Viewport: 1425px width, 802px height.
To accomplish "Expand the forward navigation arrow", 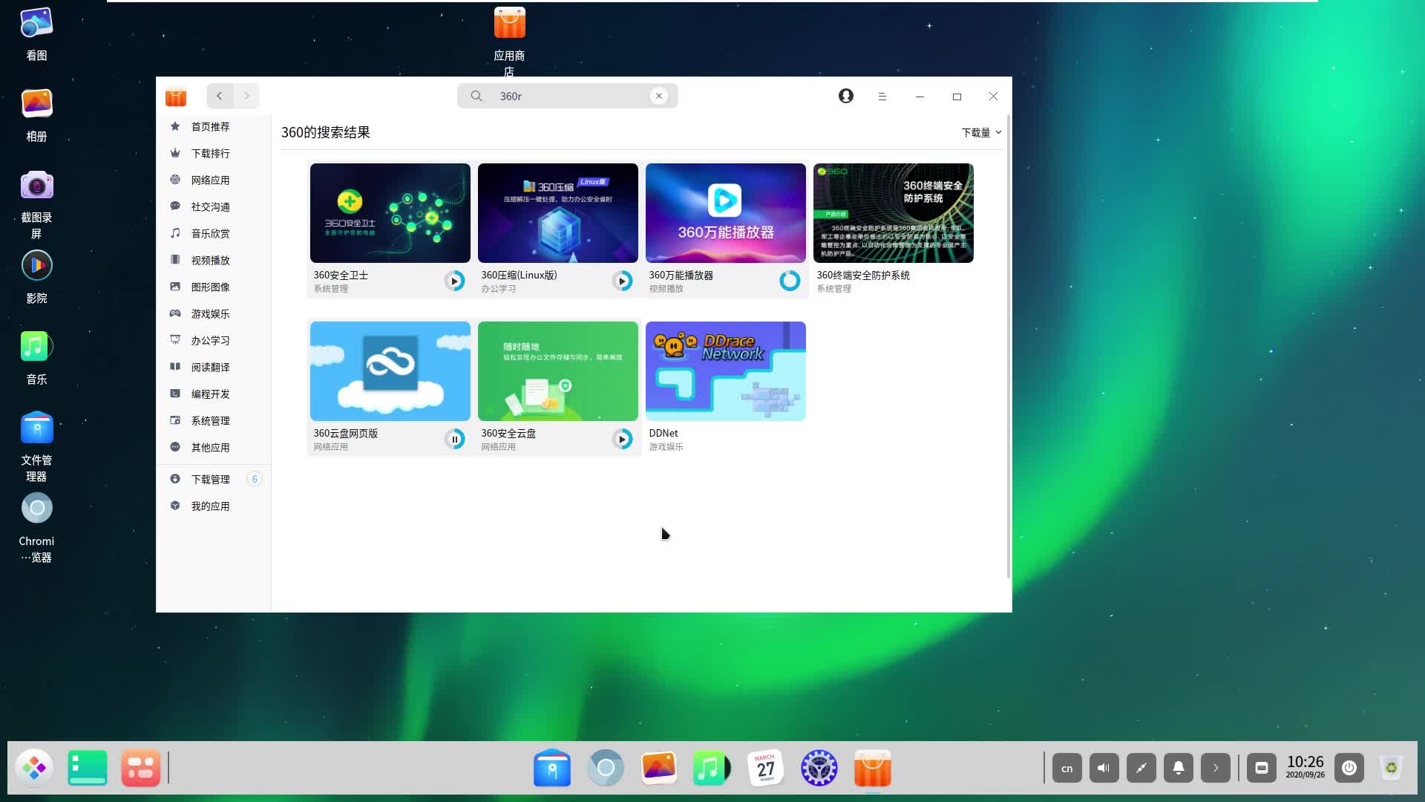I will click(x=246, y=96).
